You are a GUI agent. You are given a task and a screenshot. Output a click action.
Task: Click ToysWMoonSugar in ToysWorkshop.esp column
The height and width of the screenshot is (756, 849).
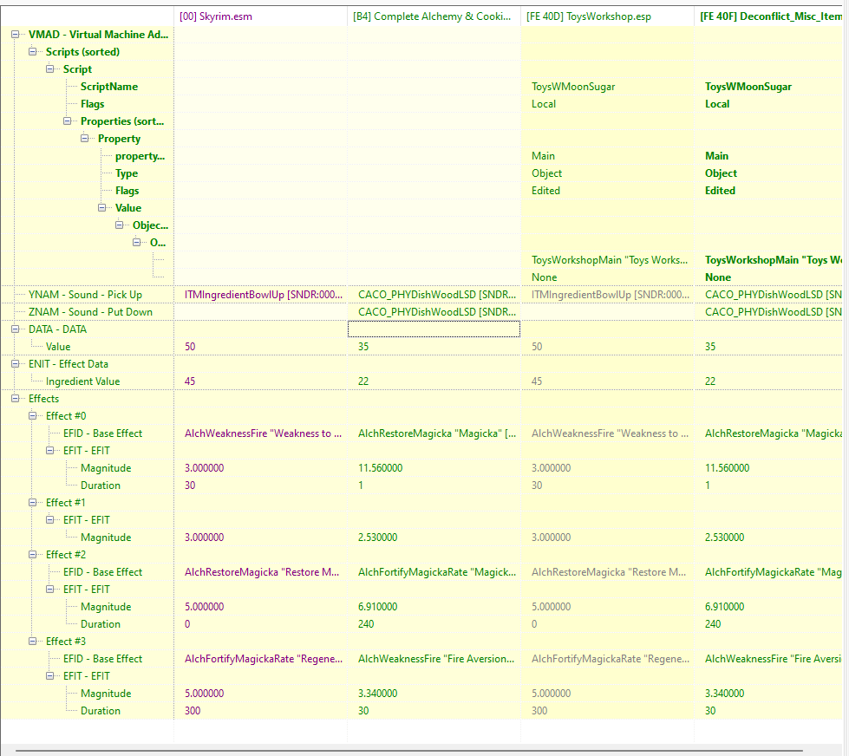click(x=573, y=87)
